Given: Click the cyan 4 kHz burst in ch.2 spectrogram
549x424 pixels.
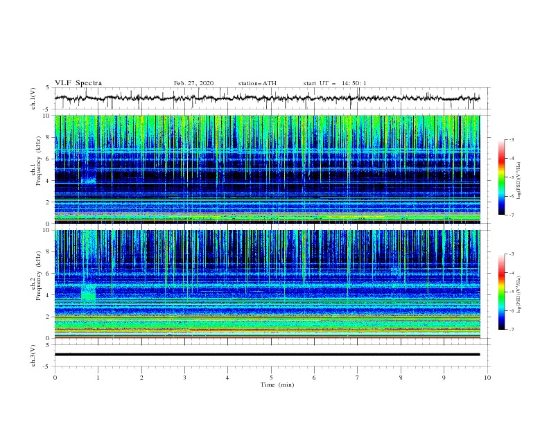Looking at the screenshot, I should 88,293.
